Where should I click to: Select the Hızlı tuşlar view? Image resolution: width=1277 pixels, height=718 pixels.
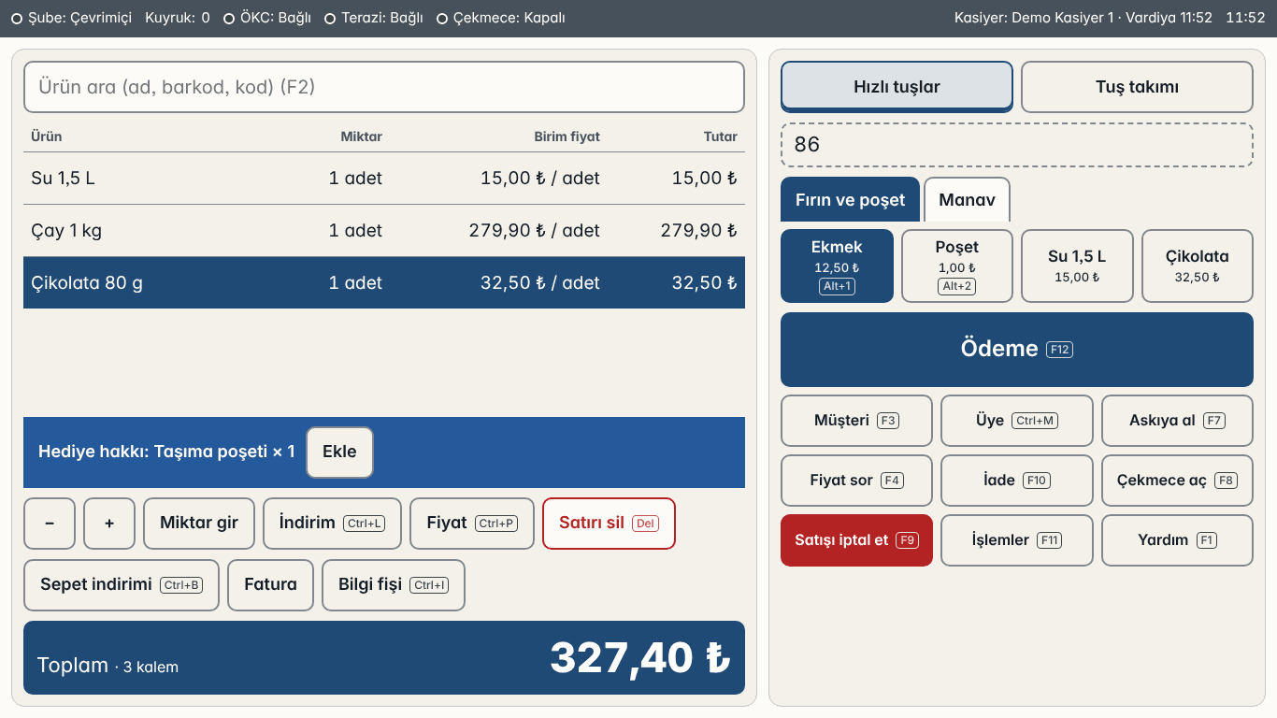pyautogui.click(x=897, y=87)
